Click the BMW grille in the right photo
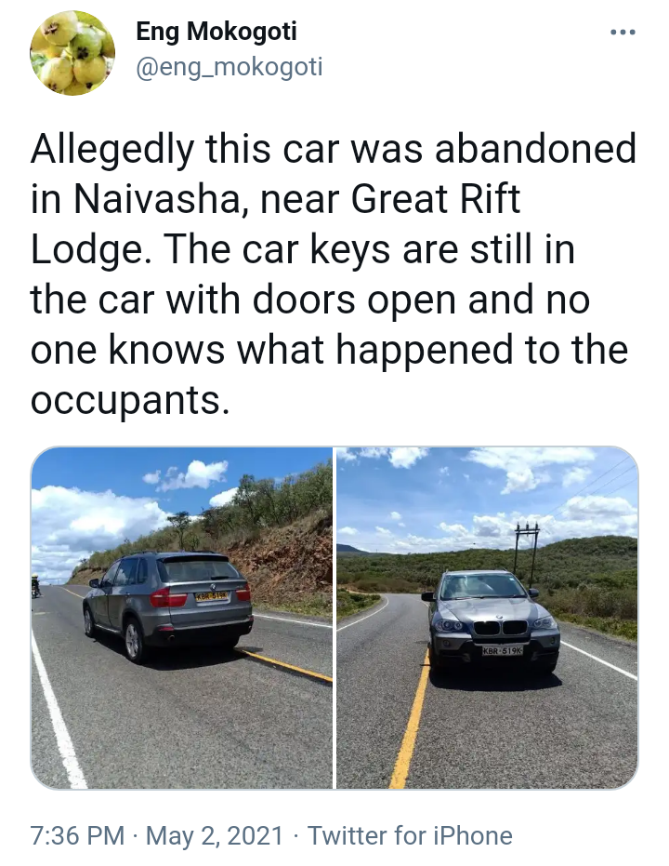This screenshot has height=866, width=669. point(500,627)
